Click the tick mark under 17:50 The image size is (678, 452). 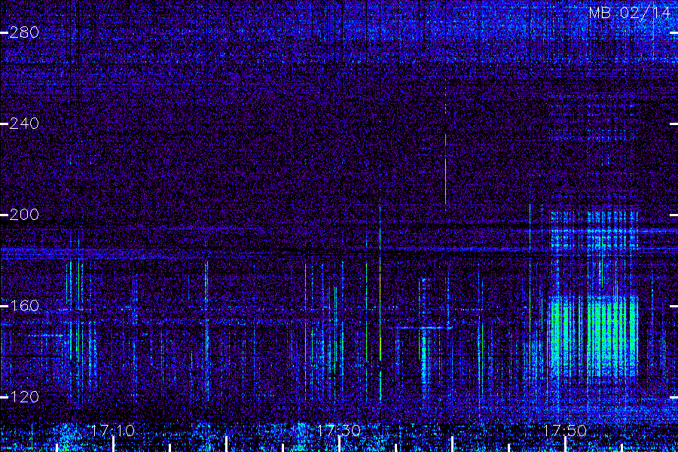tap(565, 444)
